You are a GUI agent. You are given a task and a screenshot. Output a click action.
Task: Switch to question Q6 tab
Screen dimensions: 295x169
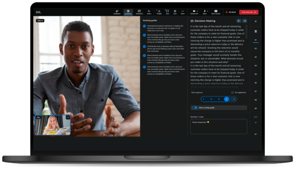tap(256, 83)
